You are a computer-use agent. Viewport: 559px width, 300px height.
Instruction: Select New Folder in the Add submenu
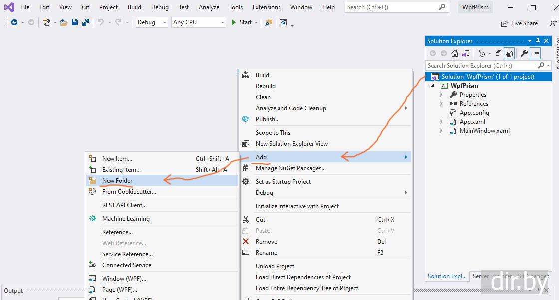click(117, 181)
